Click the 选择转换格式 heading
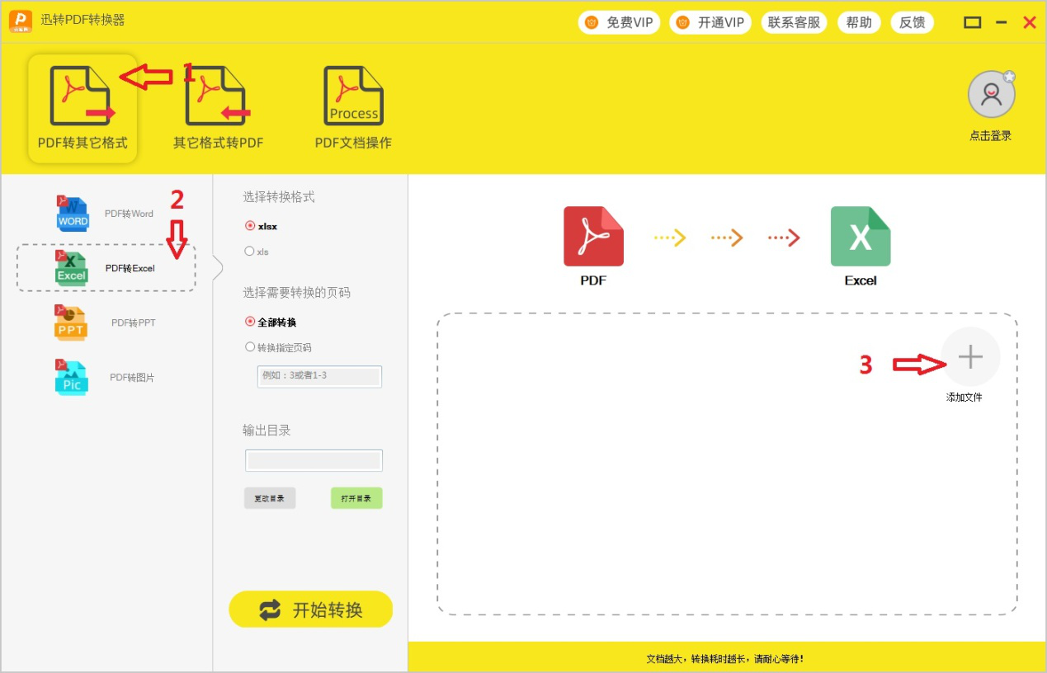 click(x=279, y=196)
